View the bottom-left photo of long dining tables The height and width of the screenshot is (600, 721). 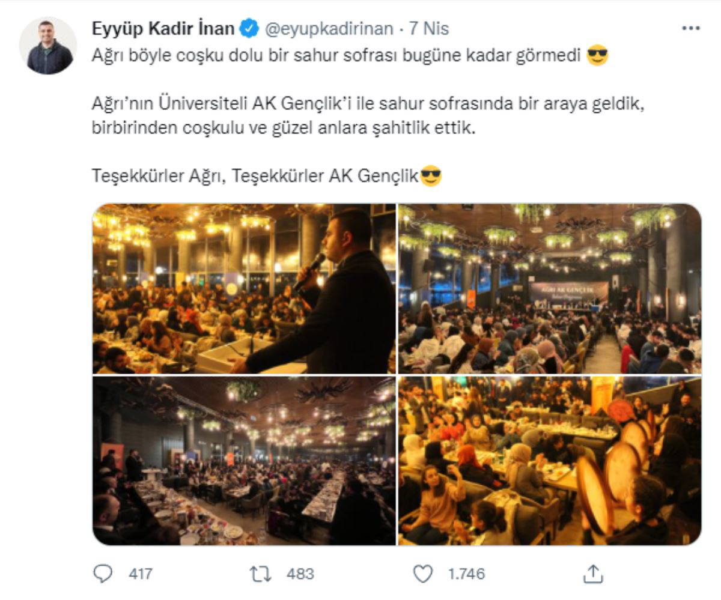tap(244, 461)
